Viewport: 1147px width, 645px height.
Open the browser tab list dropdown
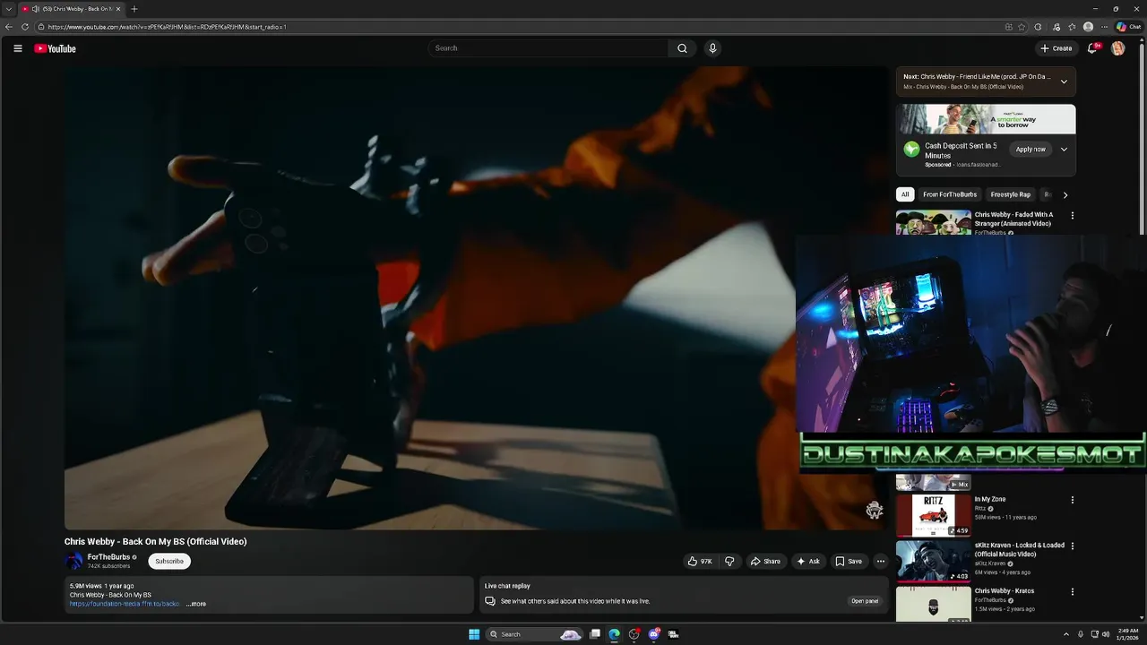8,9
